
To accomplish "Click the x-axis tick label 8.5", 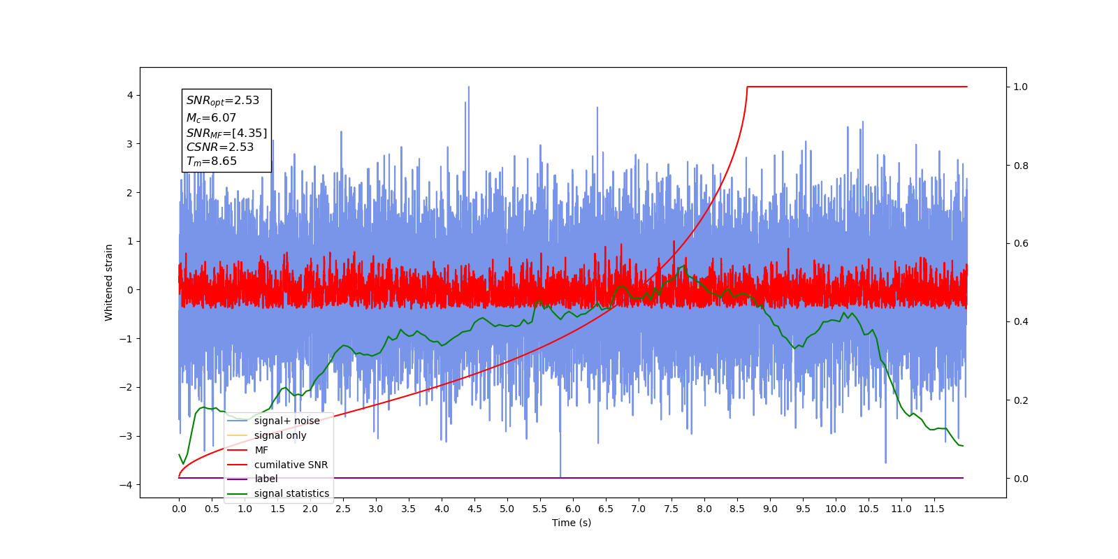I will click(x=737, y=509).
